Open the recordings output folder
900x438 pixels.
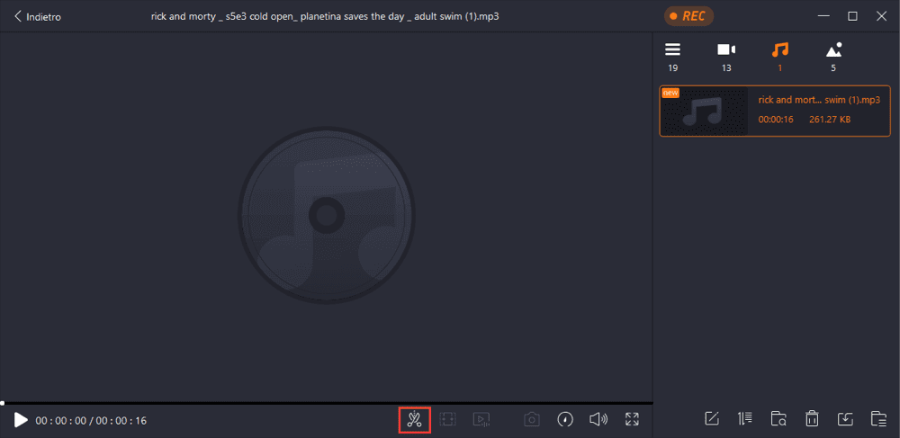(878, 419)
